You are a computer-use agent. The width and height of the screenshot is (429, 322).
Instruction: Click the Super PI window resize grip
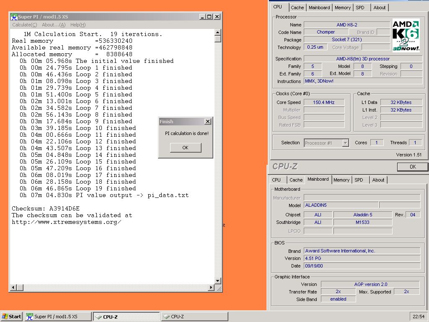(218, 288)
